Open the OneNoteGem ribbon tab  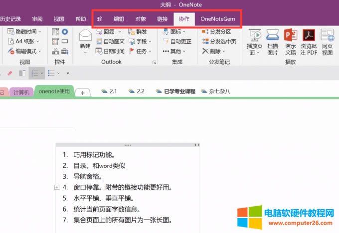tap(217, 19)
